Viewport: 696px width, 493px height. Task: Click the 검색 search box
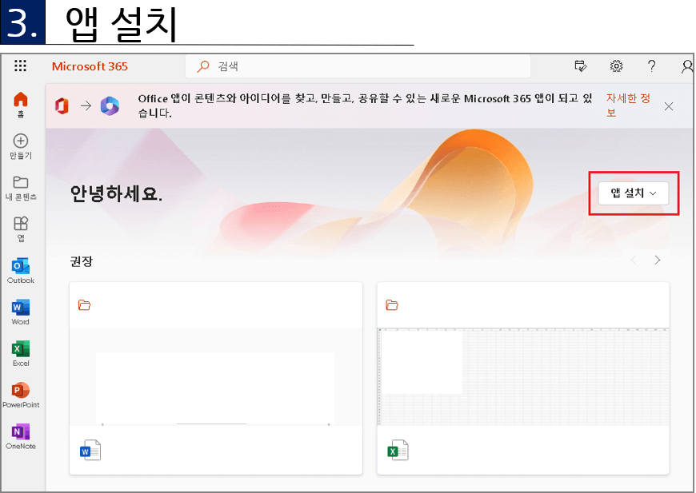[358, 66]
